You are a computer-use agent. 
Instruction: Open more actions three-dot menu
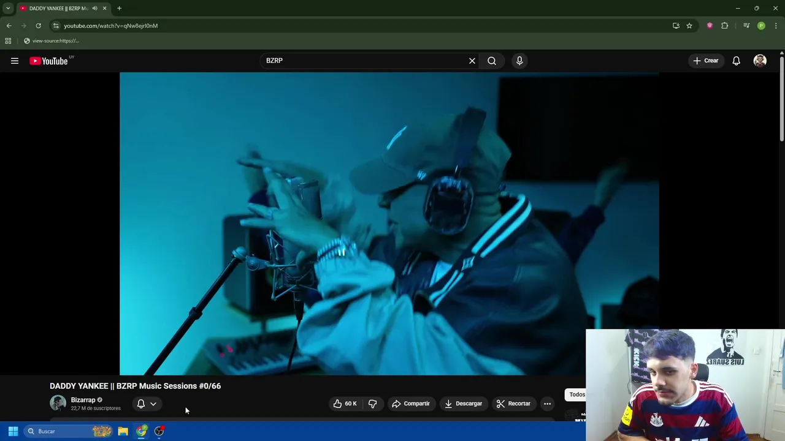coord(547,404)
